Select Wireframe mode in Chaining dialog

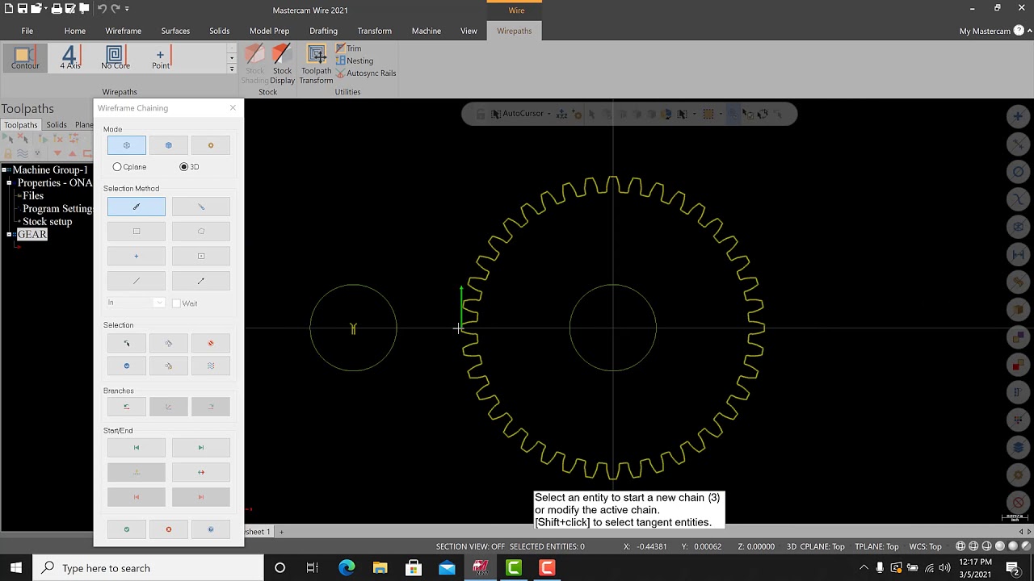pyautogui.click(x=127, y=145)
